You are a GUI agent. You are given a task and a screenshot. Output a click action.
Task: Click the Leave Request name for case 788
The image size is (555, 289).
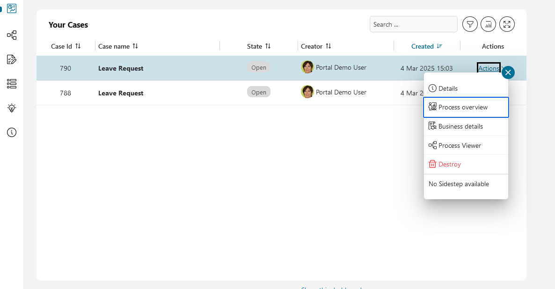[121, 93]
